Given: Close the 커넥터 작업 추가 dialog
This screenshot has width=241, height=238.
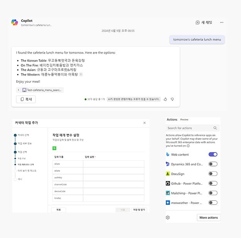Looking at the screenshot, I should tap(145, 123).
